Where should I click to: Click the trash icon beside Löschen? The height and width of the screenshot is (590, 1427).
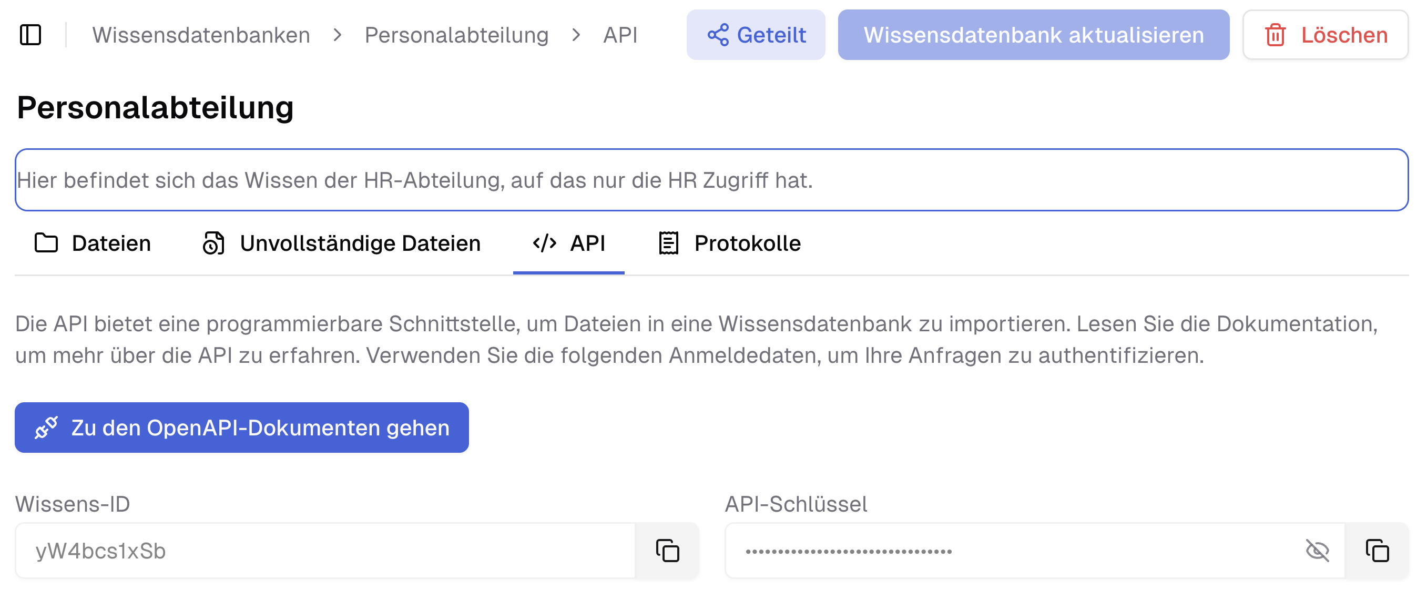click(1277, 35)
